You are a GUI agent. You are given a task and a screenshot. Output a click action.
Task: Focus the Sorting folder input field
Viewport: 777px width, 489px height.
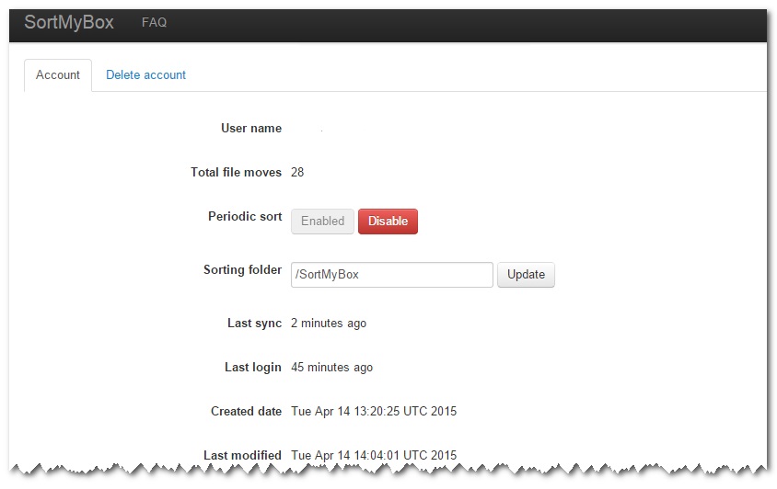click(x=392, y=275)
